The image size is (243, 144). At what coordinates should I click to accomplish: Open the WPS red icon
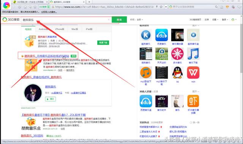point(193,72)
